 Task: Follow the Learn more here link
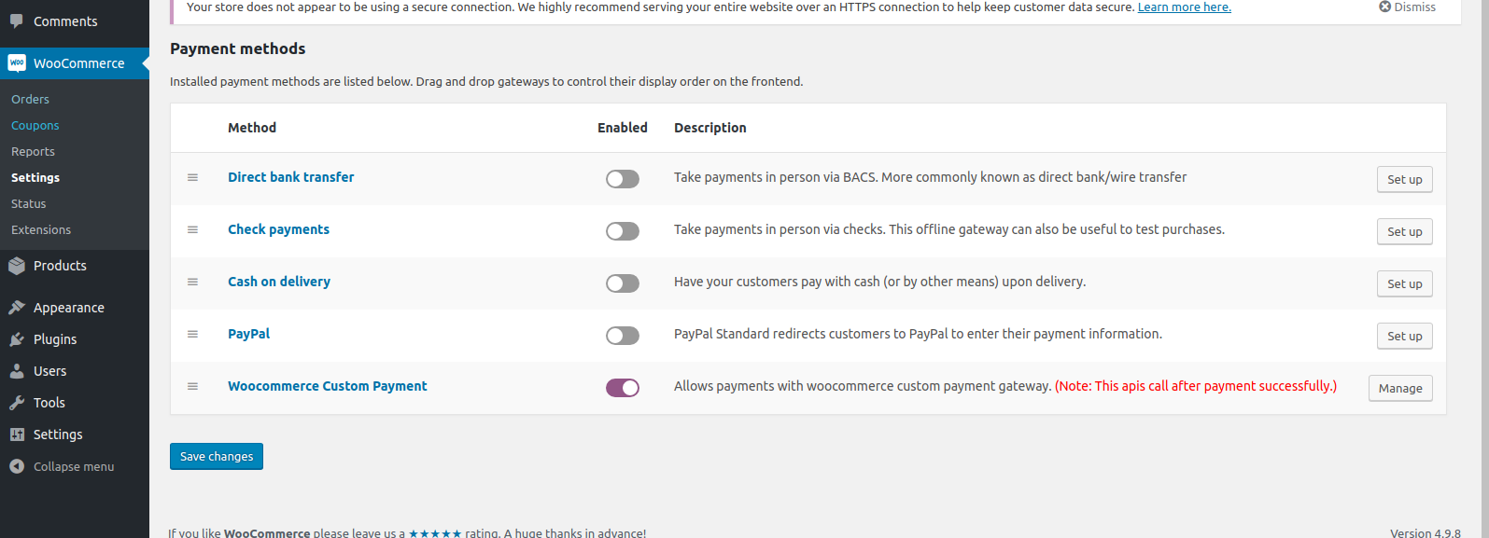point(1185,7)
